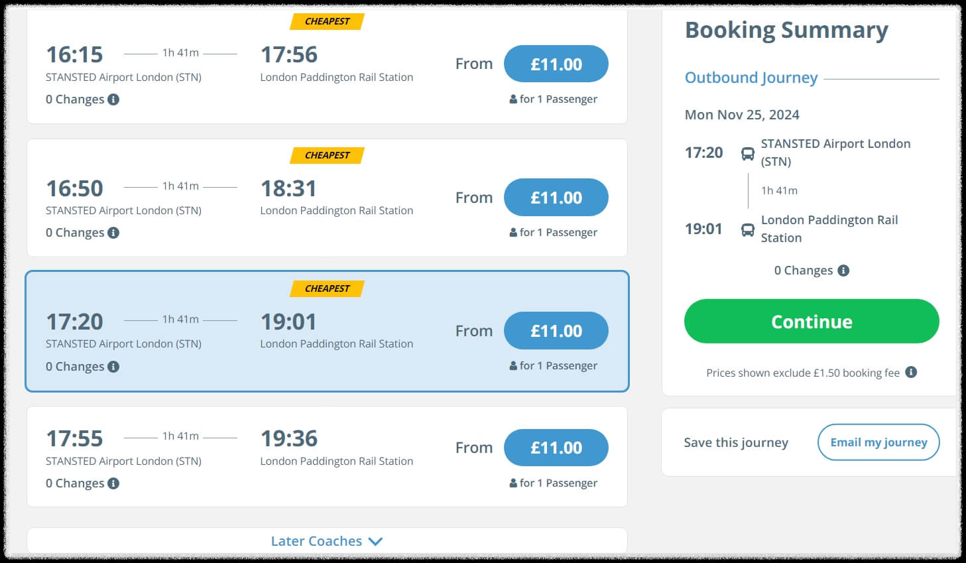This screenshot has width=966, height=563.
Task: Click info icon beside 16:50 coach's 0 Changes
Action: (x=113, y=233)
